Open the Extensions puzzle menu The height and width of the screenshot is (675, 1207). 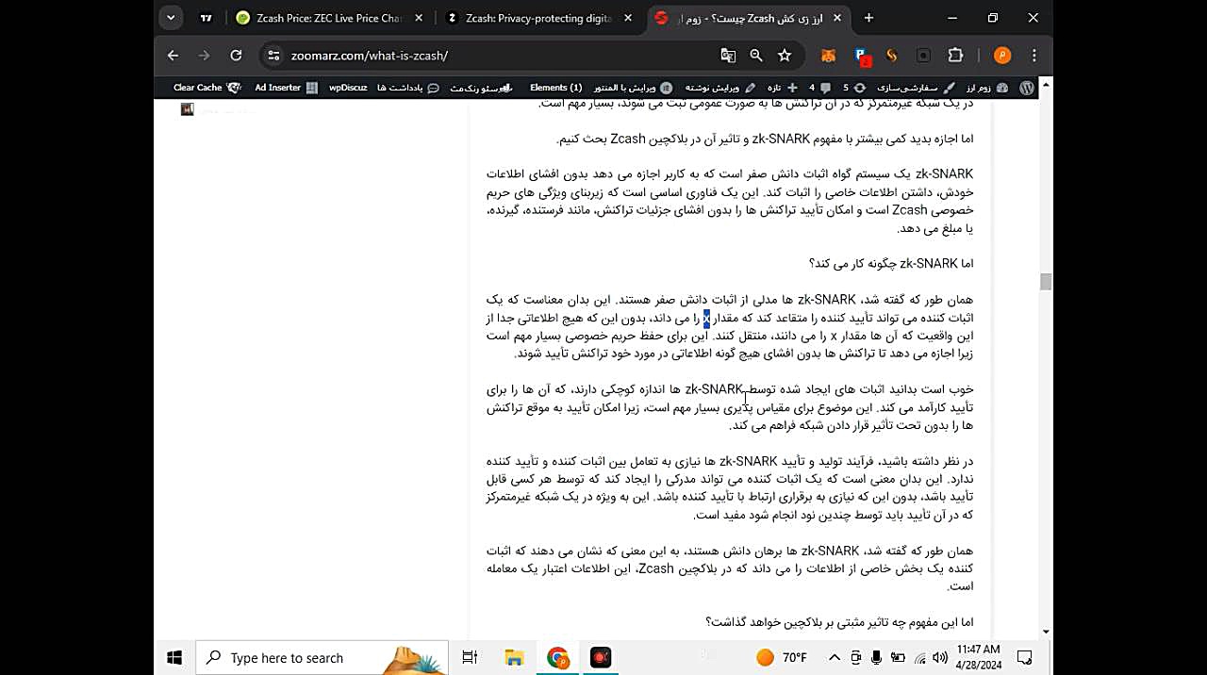[955, 56]
